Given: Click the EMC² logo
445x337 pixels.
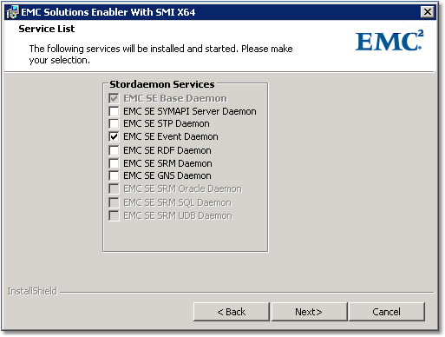Looking at the screenshot, I should (389, 40).
